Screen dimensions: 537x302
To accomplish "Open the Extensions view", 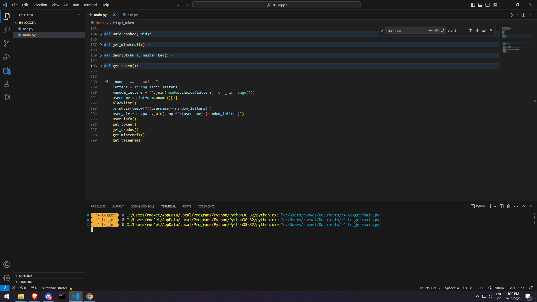I will coord(7,70).
